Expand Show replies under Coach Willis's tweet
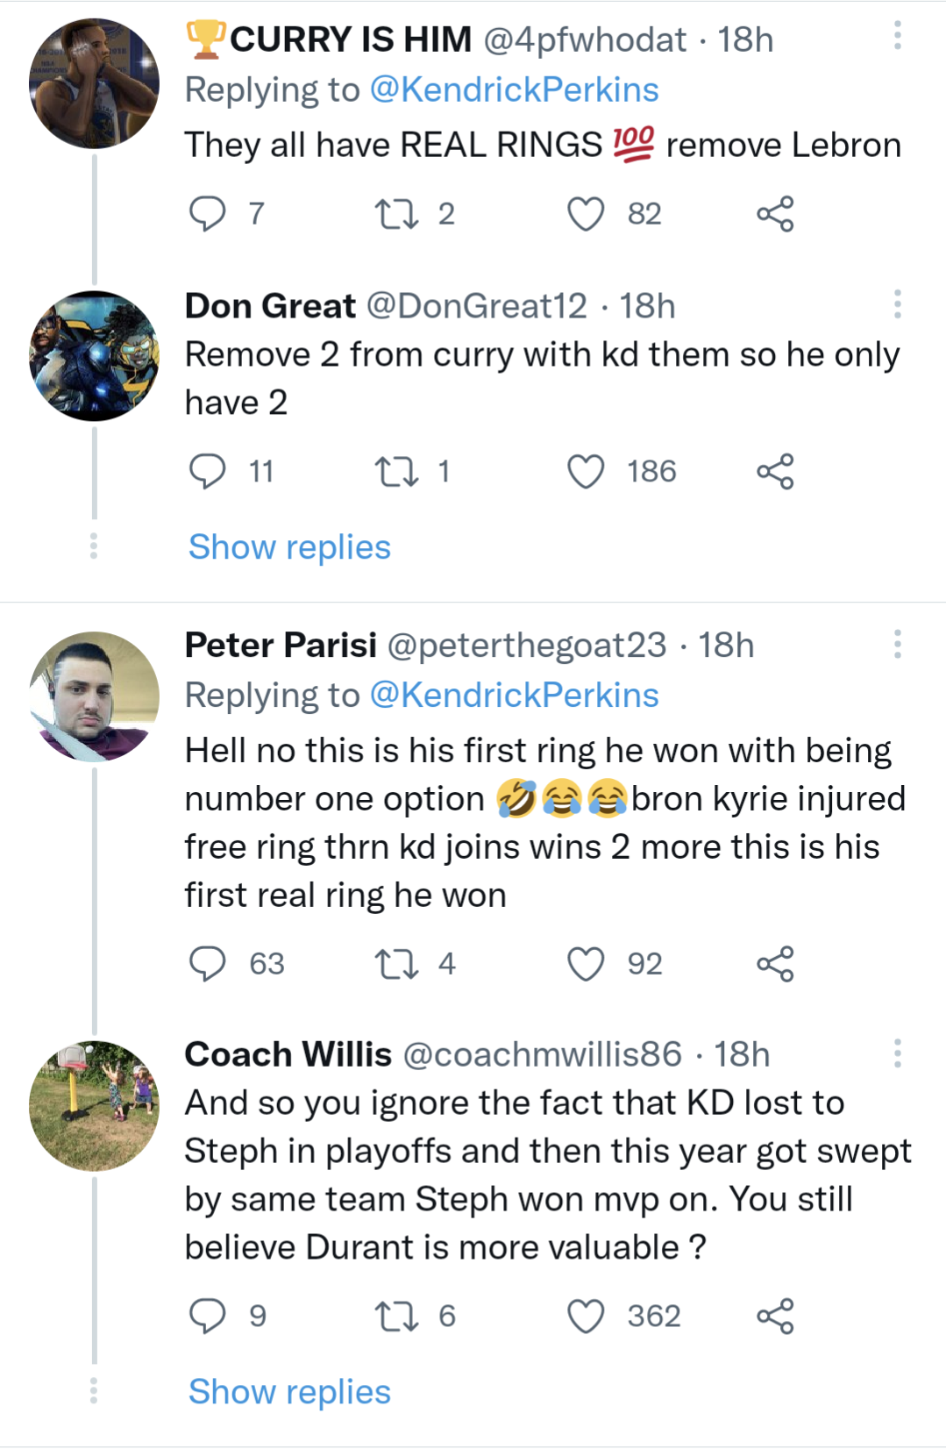The image size is (946, 1449). (x=289, y=1392)
